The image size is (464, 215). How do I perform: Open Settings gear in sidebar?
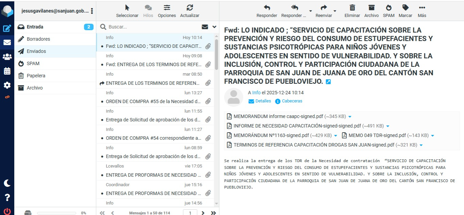click(x=7, y=85)
